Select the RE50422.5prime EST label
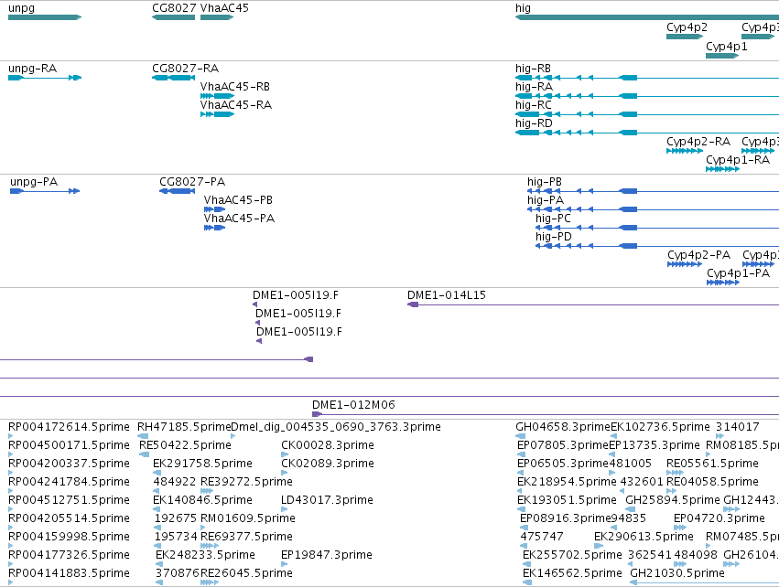Viewport: 779px width, 587px height. coord(185,445)
